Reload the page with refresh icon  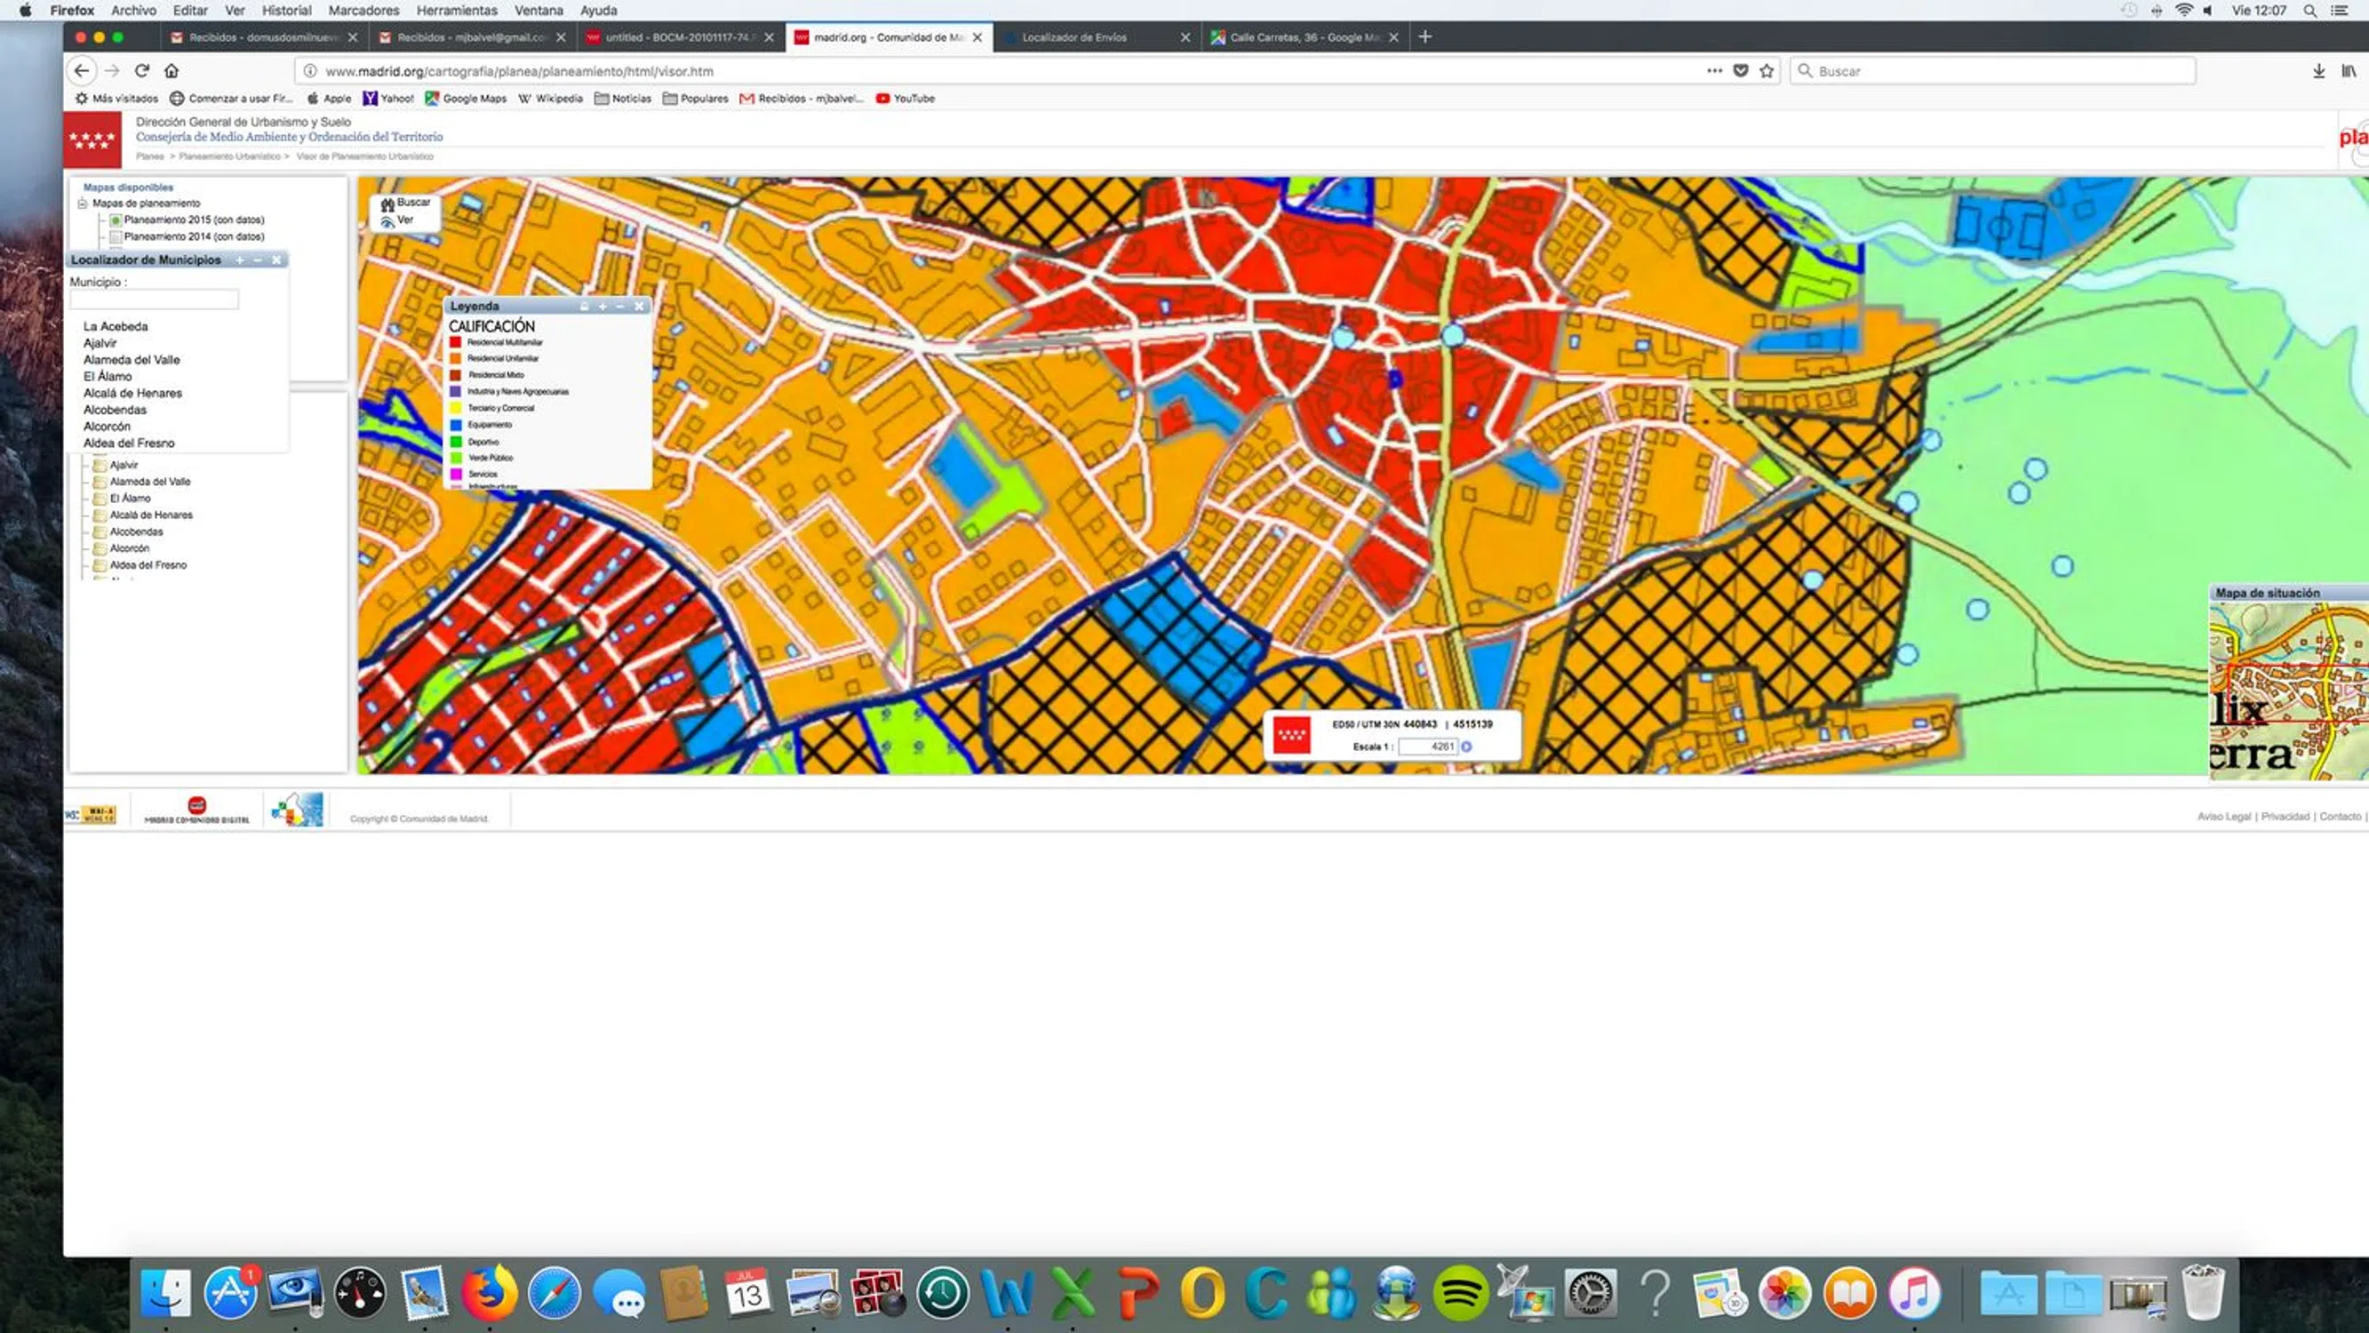coord(141,71)
